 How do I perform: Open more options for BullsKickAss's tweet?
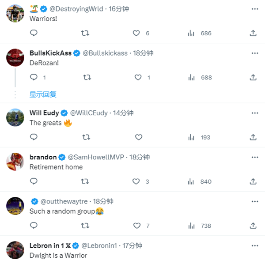point(254,53)
